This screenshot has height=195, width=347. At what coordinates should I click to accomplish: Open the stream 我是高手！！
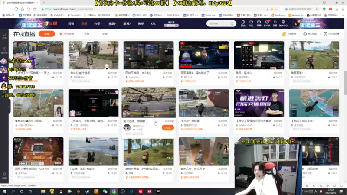(314, 55)
